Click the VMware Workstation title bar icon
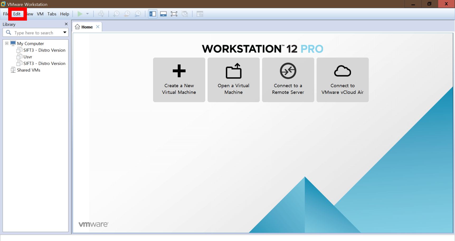The width and height of the screenshot is (455, 241). [3, 4]
